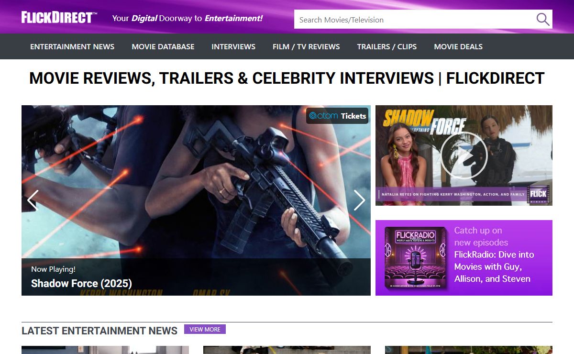Play the Natalia Reyes interview video
Screen dimensions: 574x354
(464, 155)
